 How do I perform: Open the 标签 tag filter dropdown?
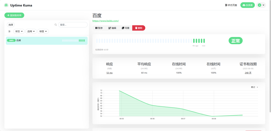(43, 31)
